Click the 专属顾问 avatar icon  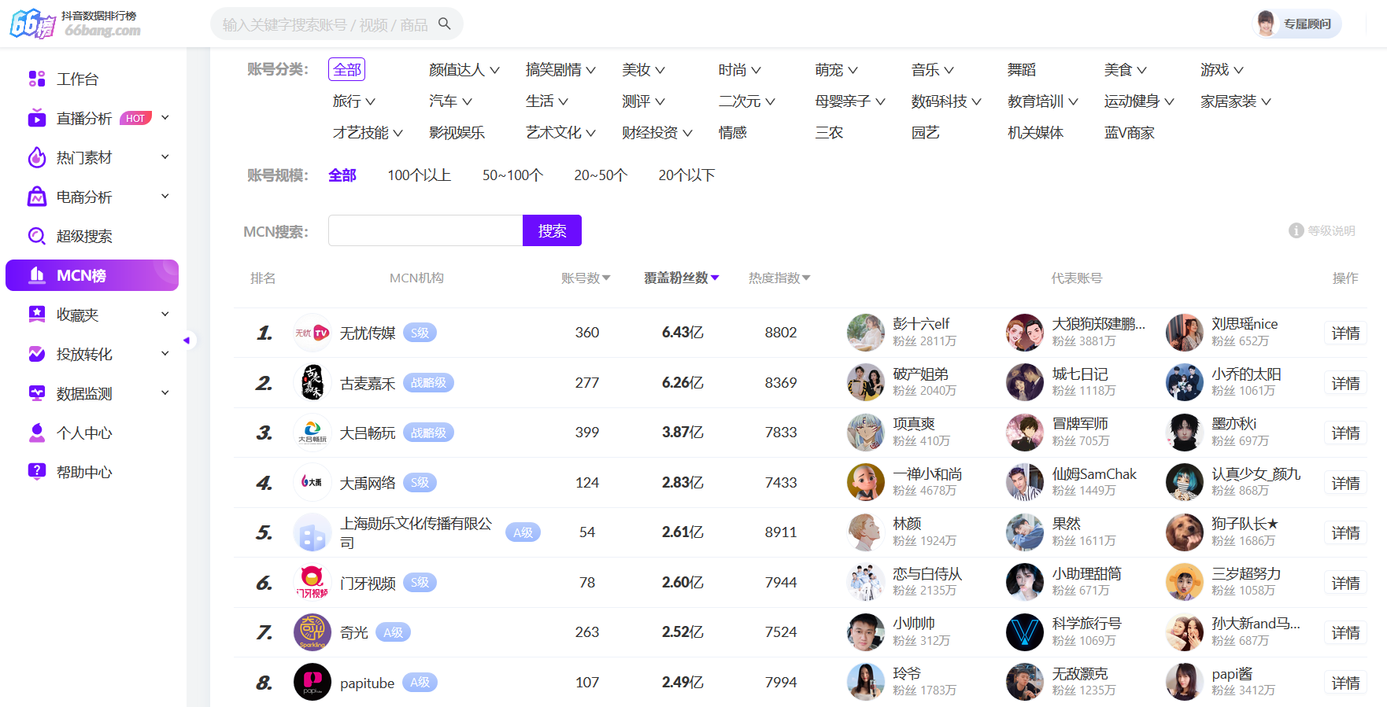[1266, 24]
